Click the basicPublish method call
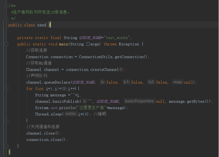Image resolution: width=219 pixels, height=157 pixels. tap(66, 101)
